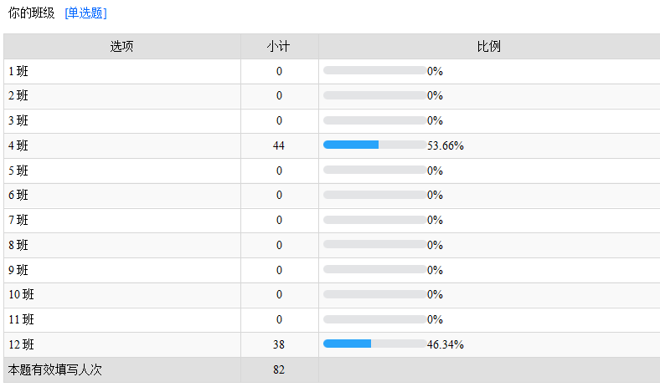This screenshot has height=387, width=660.
Task: Select the 12 班 progress bar
Action: (374, 344)
